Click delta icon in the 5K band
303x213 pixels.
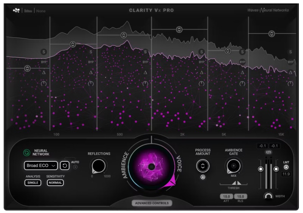pos(242,73)
